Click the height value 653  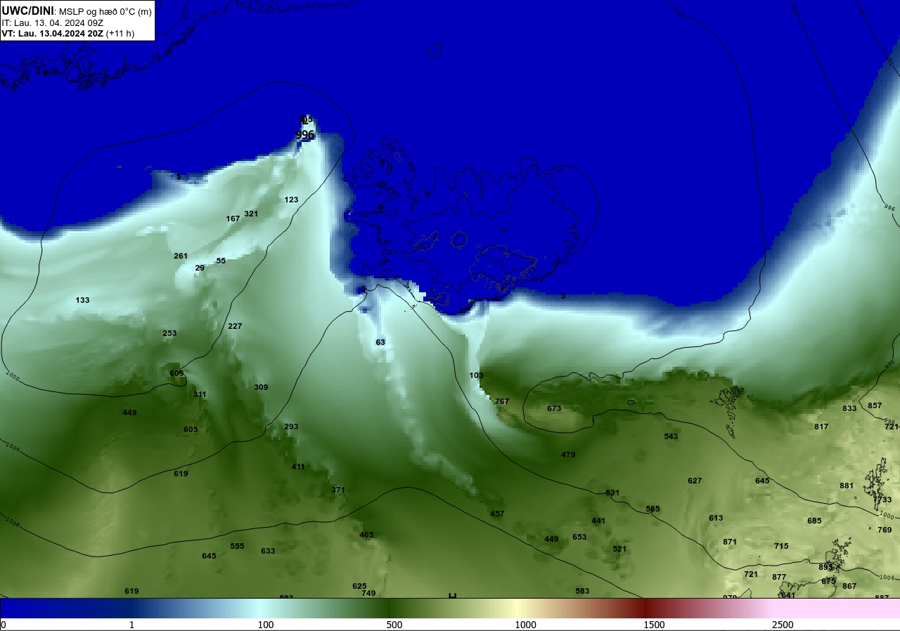(579, 537)
